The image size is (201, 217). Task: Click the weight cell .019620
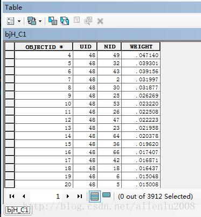coord(141,144)
